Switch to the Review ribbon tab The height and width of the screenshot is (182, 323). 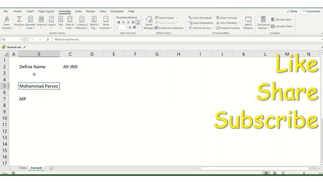coord(90,11)
